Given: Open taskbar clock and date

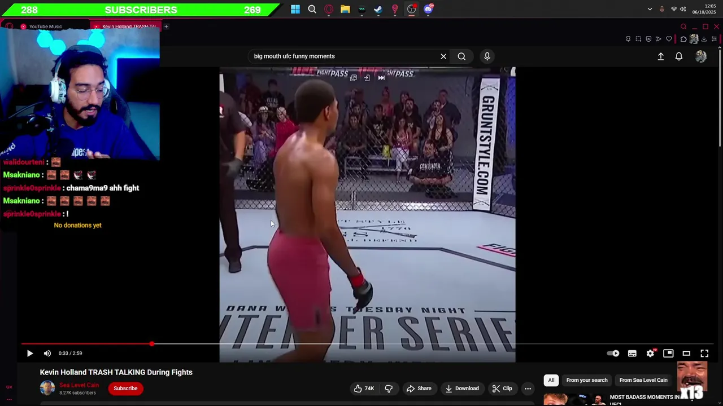Looking at the screenshot, I should coord(704,9).
